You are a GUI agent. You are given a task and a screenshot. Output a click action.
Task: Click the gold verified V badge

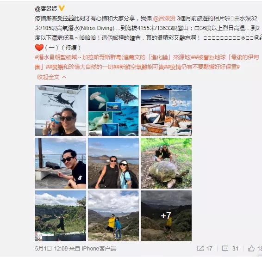[x=62, y=8]
